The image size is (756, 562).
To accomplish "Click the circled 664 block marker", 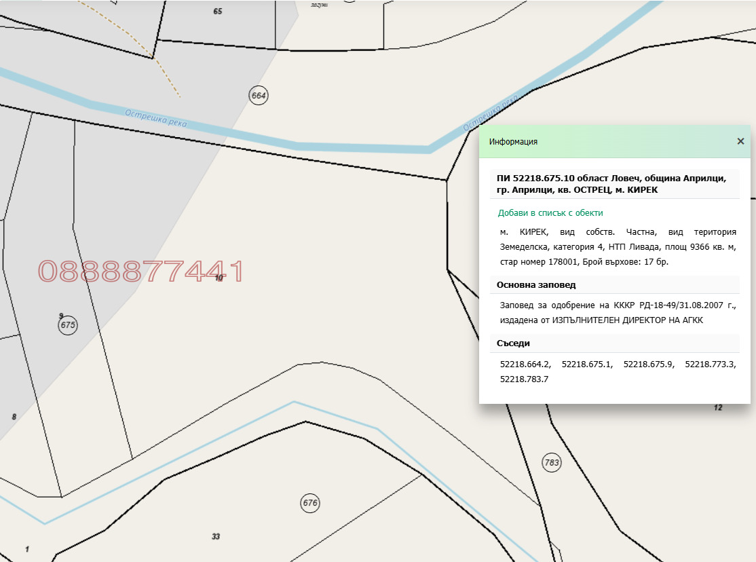I will [259, 96].
